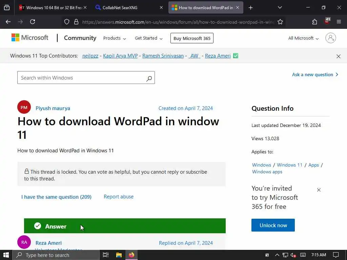Open the red extension badge icon
347x260 pixels.
327,21
